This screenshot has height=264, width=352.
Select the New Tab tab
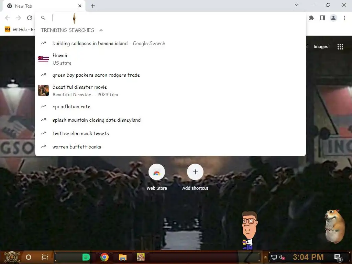point(44,6)
